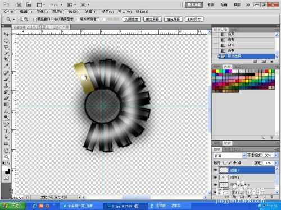Select the History Brush tool
This screenshot has width=281, height=210.
(6, 92)
